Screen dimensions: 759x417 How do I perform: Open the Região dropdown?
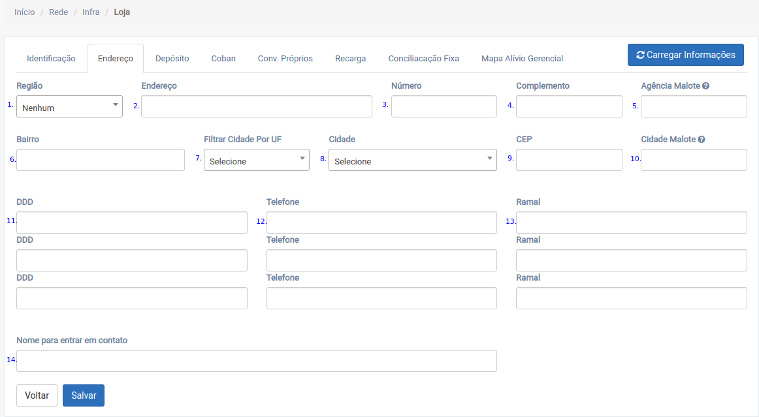pos(69,107)
